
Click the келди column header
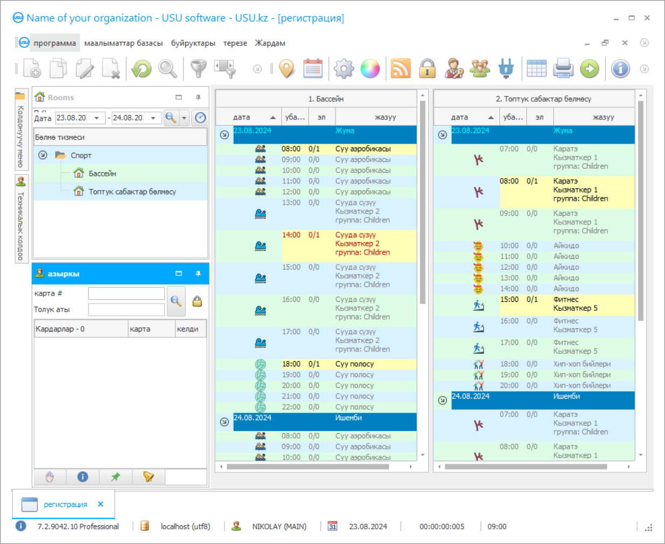click(191, 329)
